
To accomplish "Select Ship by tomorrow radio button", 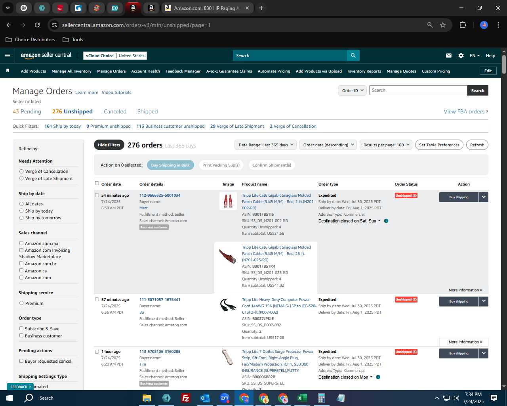I will (x=21, y=218).
